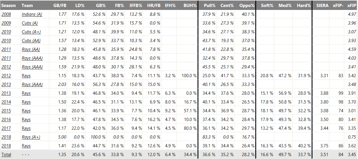Follow the Rays (A+) team link
Screen dimensions: 358x159
point(31,137)
